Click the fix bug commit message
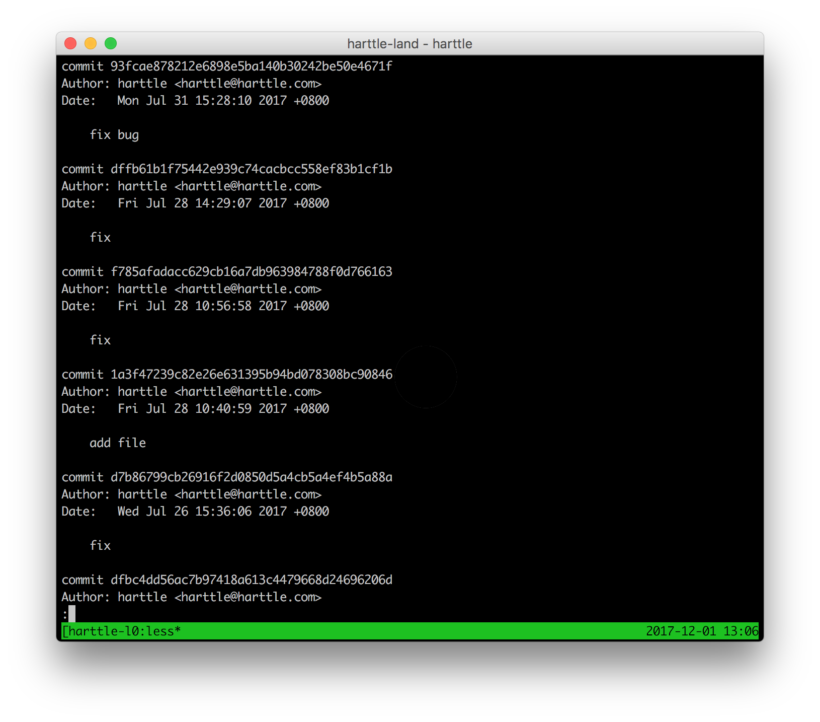The width and height of the screenshot is (820, 722). [x=115, y=134]
